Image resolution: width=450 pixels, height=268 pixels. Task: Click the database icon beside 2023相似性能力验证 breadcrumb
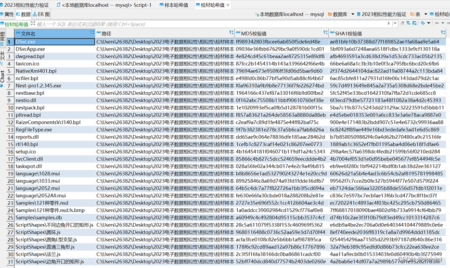pos(359,15)
